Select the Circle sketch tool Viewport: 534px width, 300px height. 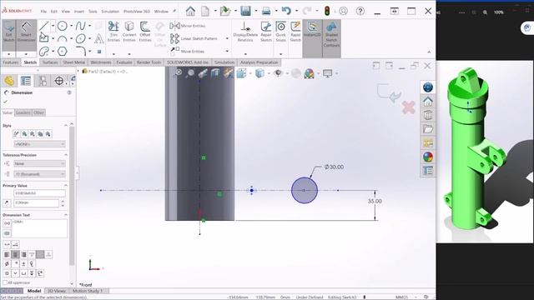62,26
